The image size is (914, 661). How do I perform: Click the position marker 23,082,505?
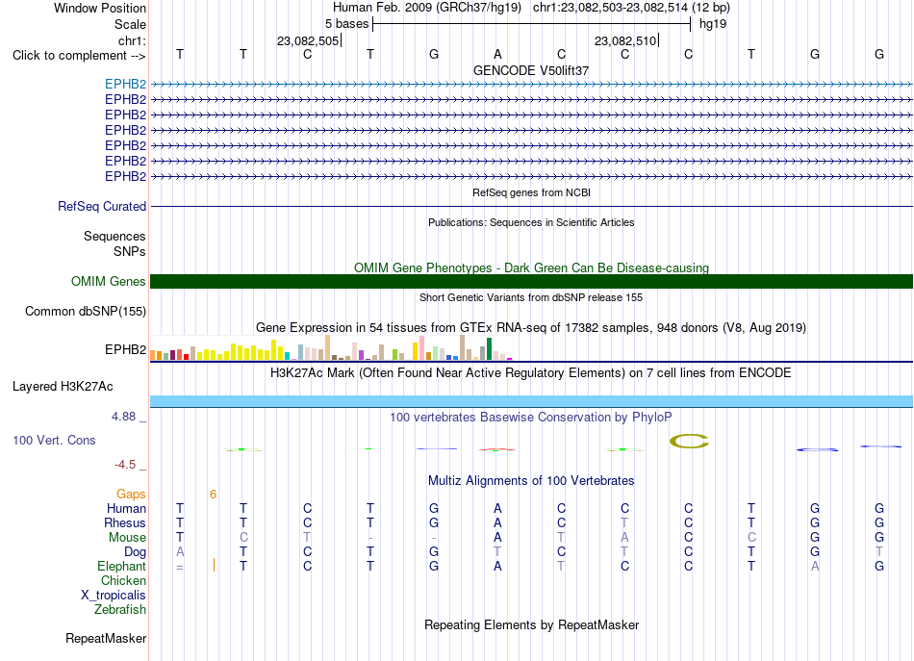coord(308,40)
